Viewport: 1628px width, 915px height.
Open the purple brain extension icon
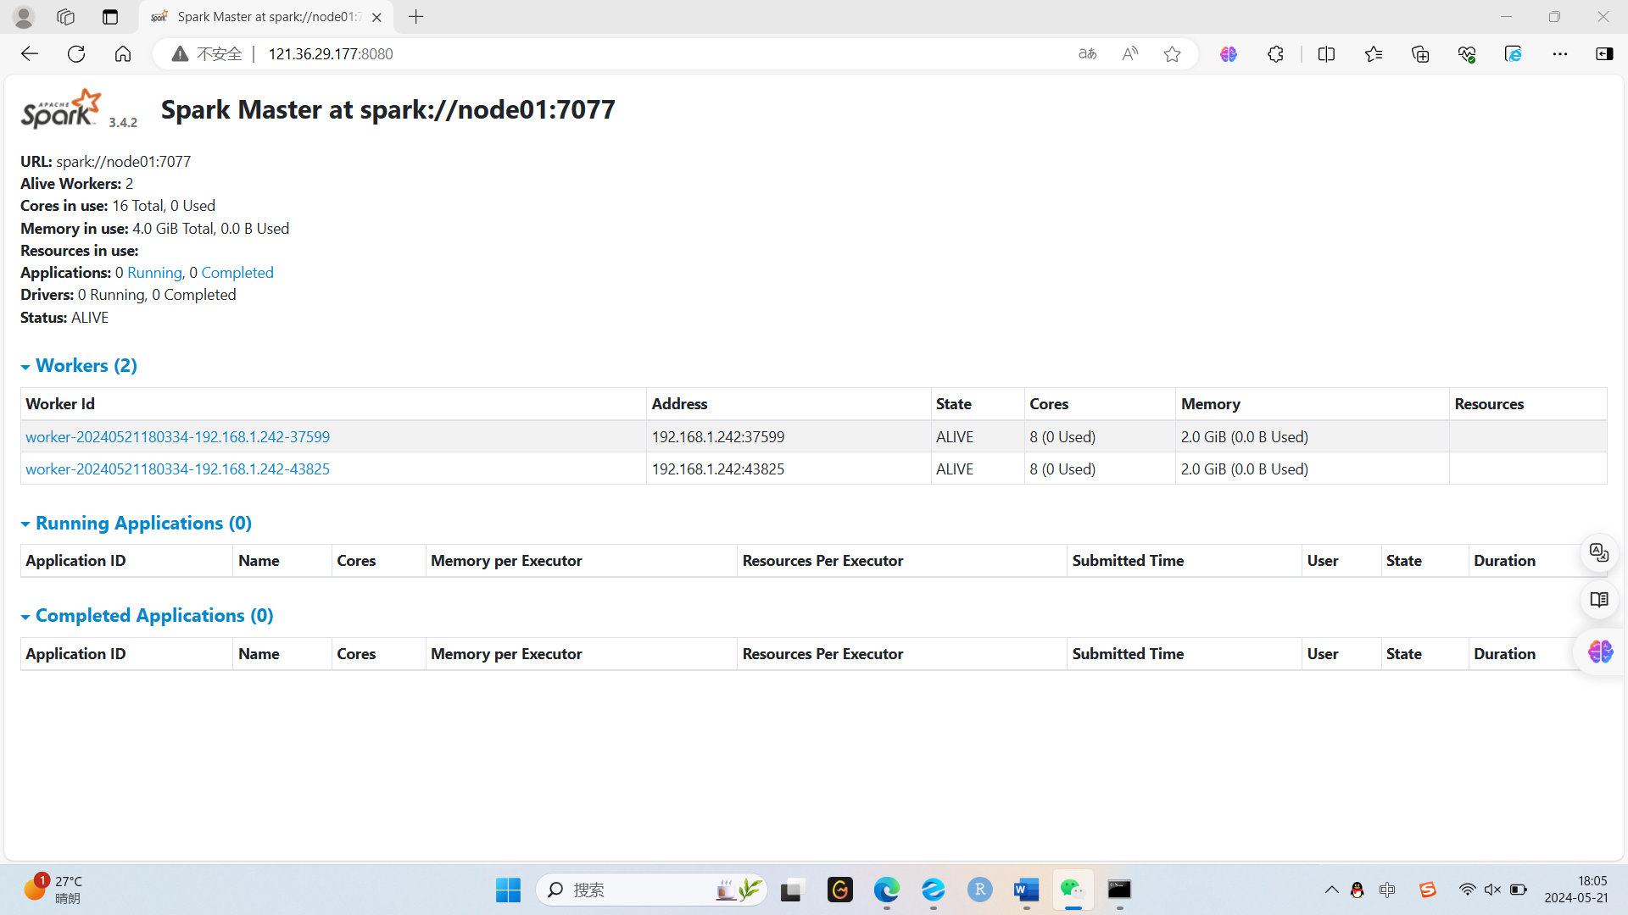pyautogui.click(x=1229, y=54)
